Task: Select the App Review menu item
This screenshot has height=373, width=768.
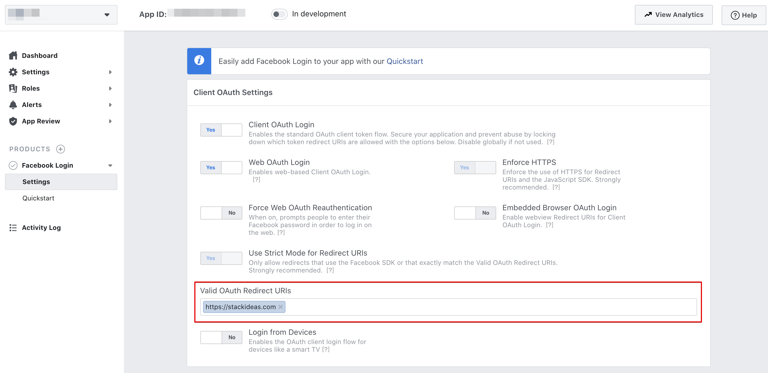Action: tap(41, 121)
